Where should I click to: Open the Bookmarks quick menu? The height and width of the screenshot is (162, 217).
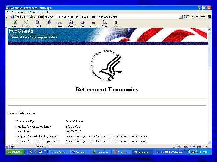coord(19,17)
